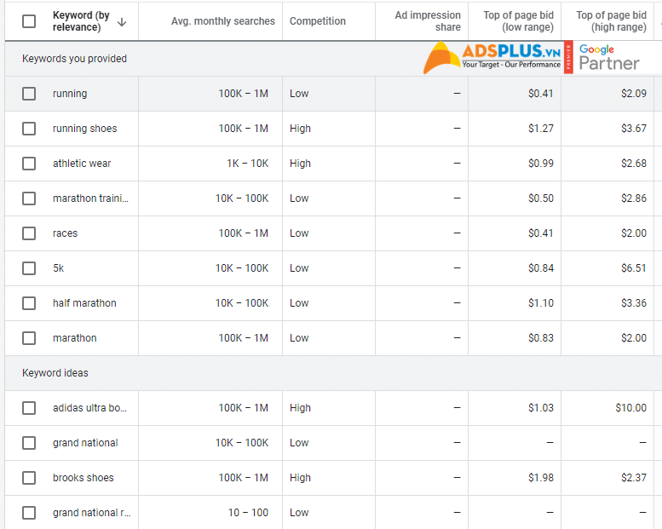The height and width of the screenshot is (529, 662).
Task: Check the 'marathon traini...' row checkbox
Action: 29,198
